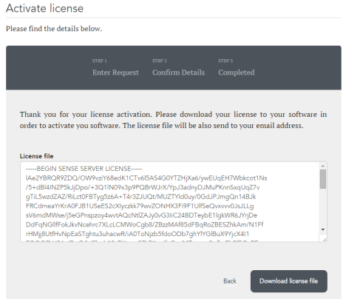Viewport: 346px width, 299px height.
Task: Click the scroll up arrow in license box
Action: pyautogui.click(x=323, y=166)
